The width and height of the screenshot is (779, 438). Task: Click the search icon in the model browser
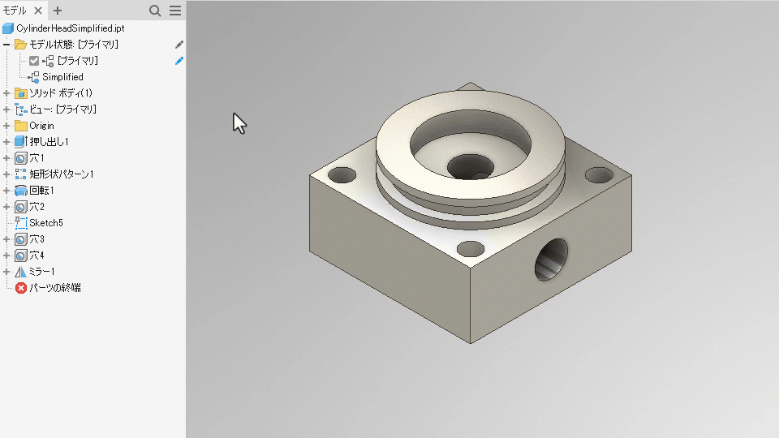pyautogui.click(x=155, y=11)
